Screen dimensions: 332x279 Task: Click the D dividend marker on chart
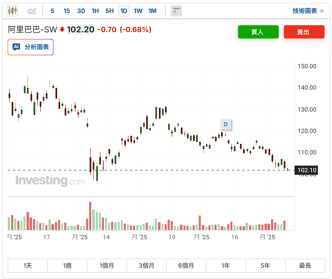click(x=226, y=124)
